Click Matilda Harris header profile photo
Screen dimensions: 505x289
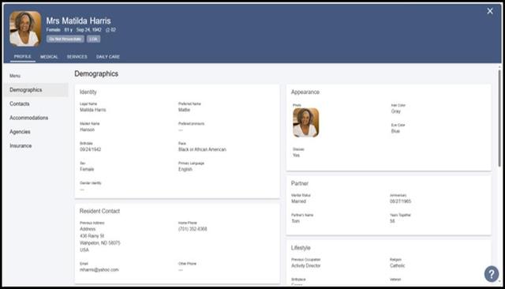point(25,29)
